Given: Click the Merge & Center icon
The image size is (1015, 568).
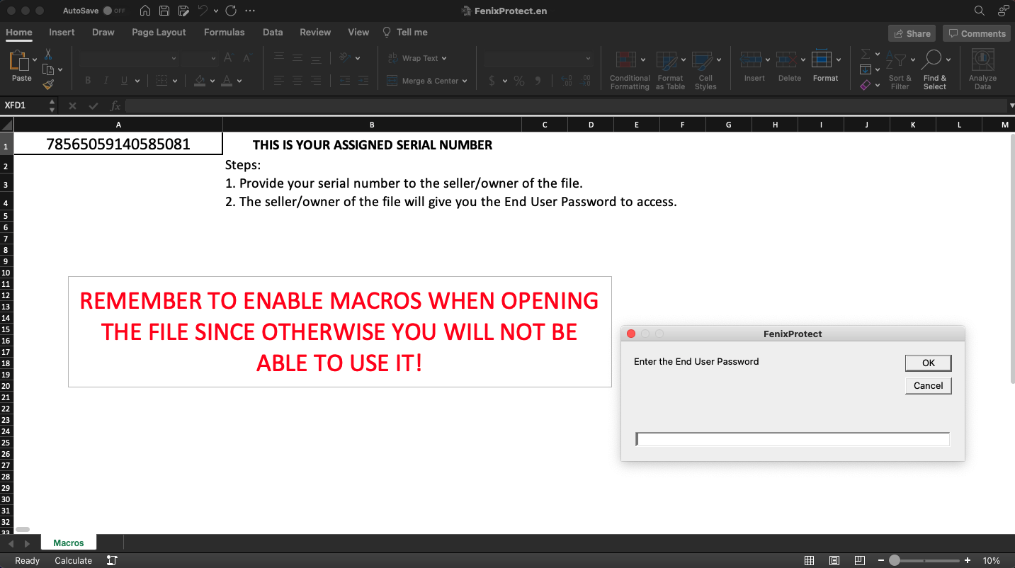Looking at the screenshot, I should 392,81.
